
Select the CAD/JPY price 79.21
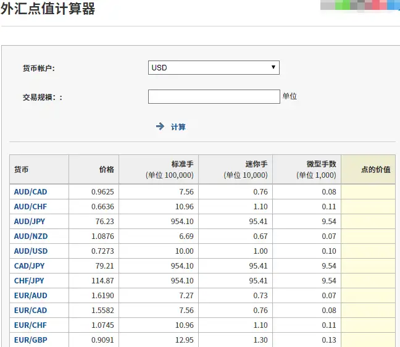tap(104, 266)
